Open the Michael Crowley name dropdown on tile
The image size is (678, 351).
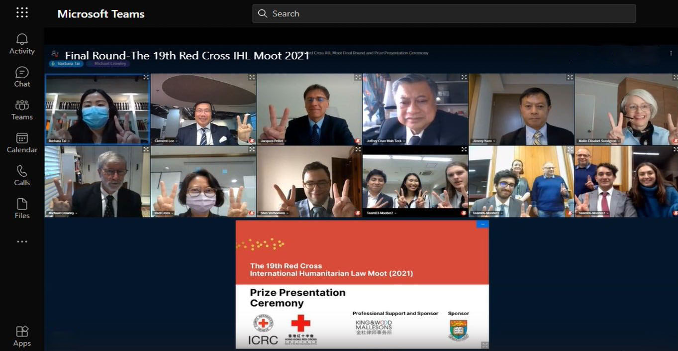point(63,213)
